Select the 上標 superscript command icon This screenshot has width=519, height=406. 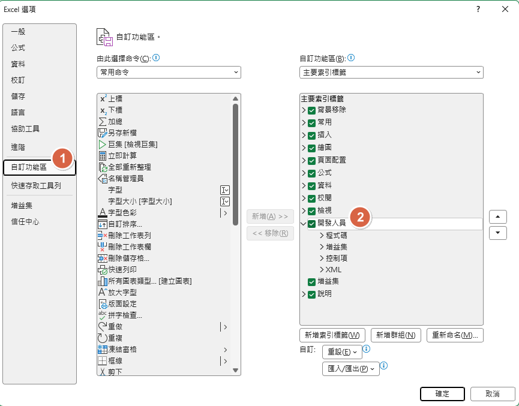pyautogui.click(x=103, y=98)
